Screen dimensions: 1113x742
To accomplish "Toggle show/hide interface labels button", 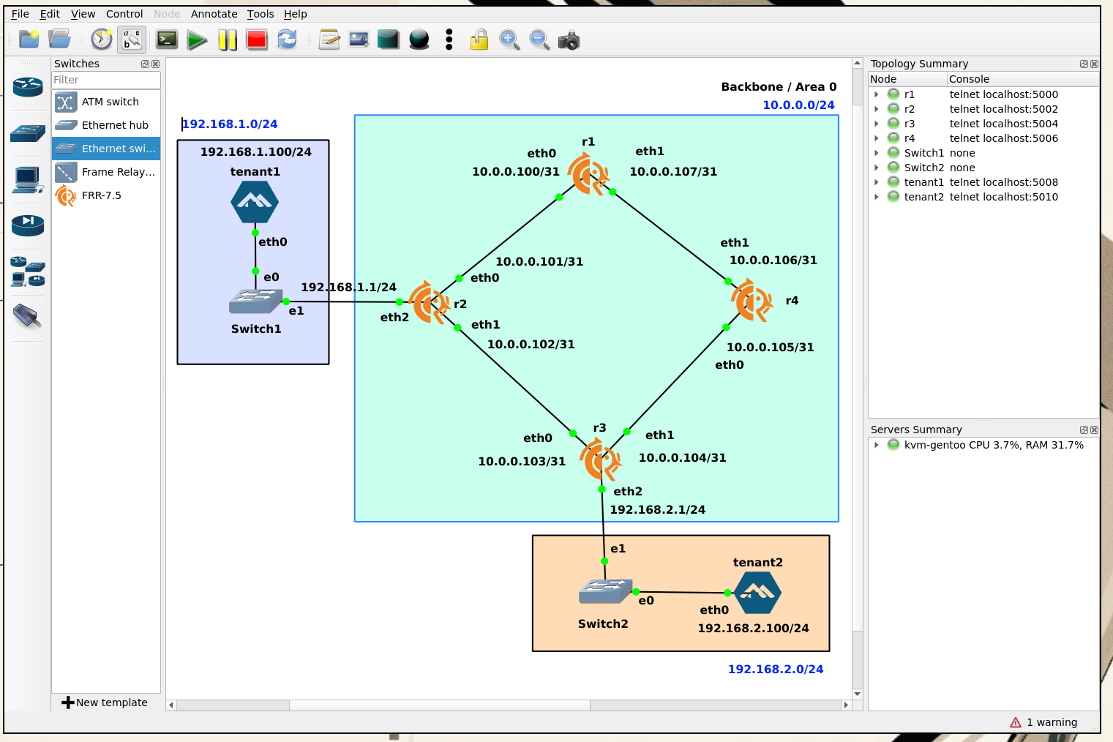I will pyautogui.click(x=132, y=40).
